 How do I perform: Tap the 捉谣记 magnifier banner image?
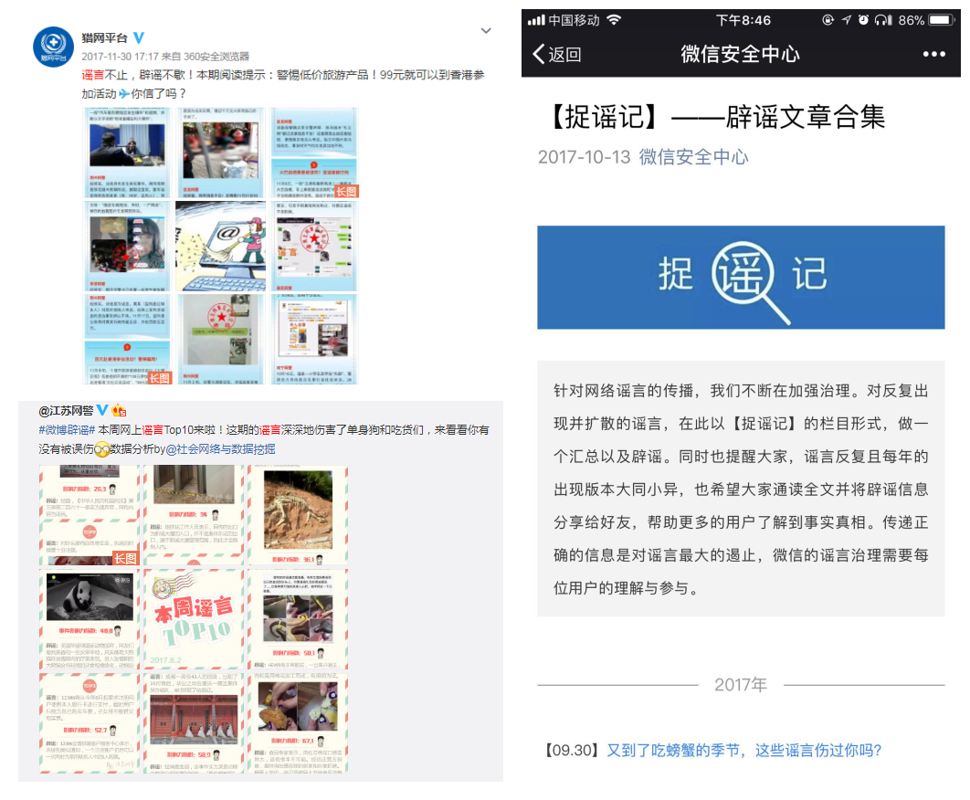tap(741, 277)
